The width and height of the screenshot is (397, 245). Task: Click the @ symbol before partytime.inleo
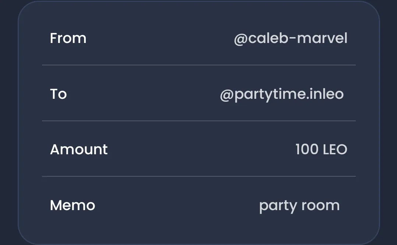pos(227,96)
